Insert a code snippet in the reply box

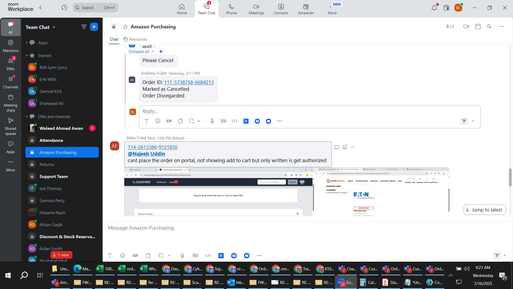[235, 121]
